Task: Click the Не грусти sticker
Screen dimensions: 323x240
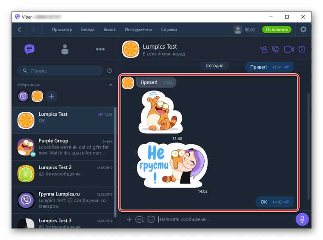Action: [x=172, y=164]
